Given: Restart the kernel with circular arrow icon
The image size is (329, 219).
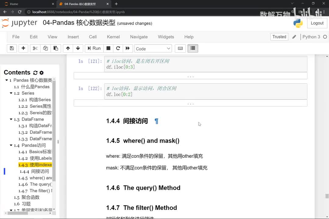Looking at the screenshot, I should (x=118, y=48).
